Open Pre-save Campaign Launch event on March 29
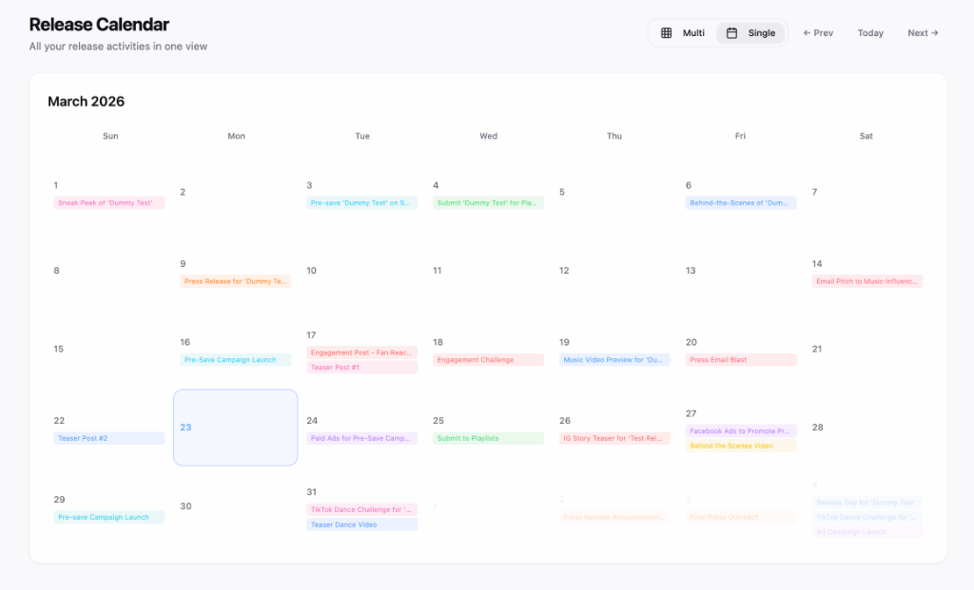 [x=109, y=517]
